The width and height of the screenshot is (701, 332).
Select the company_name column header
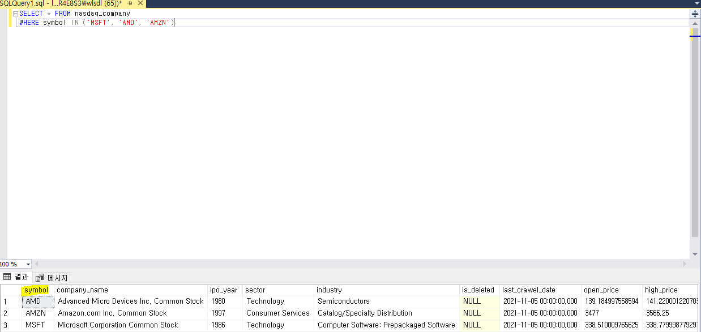pos(131,290)
